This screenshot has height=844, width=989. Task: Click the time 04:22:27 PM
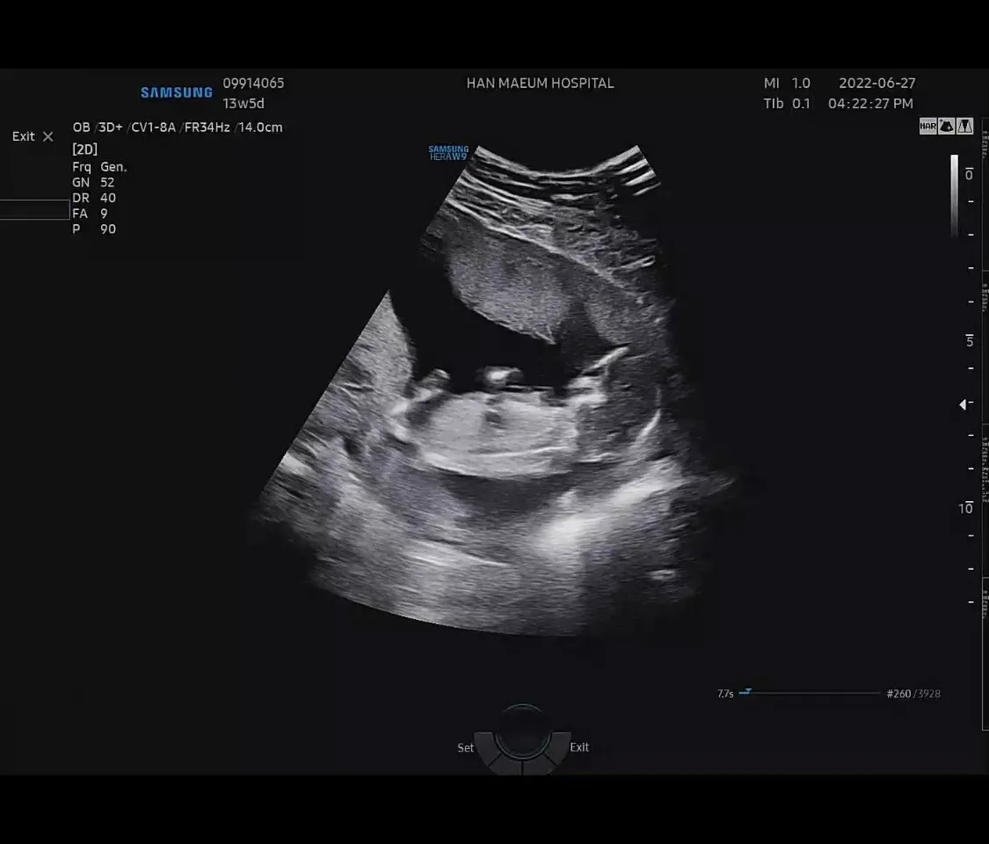click(x=870, y=104)
